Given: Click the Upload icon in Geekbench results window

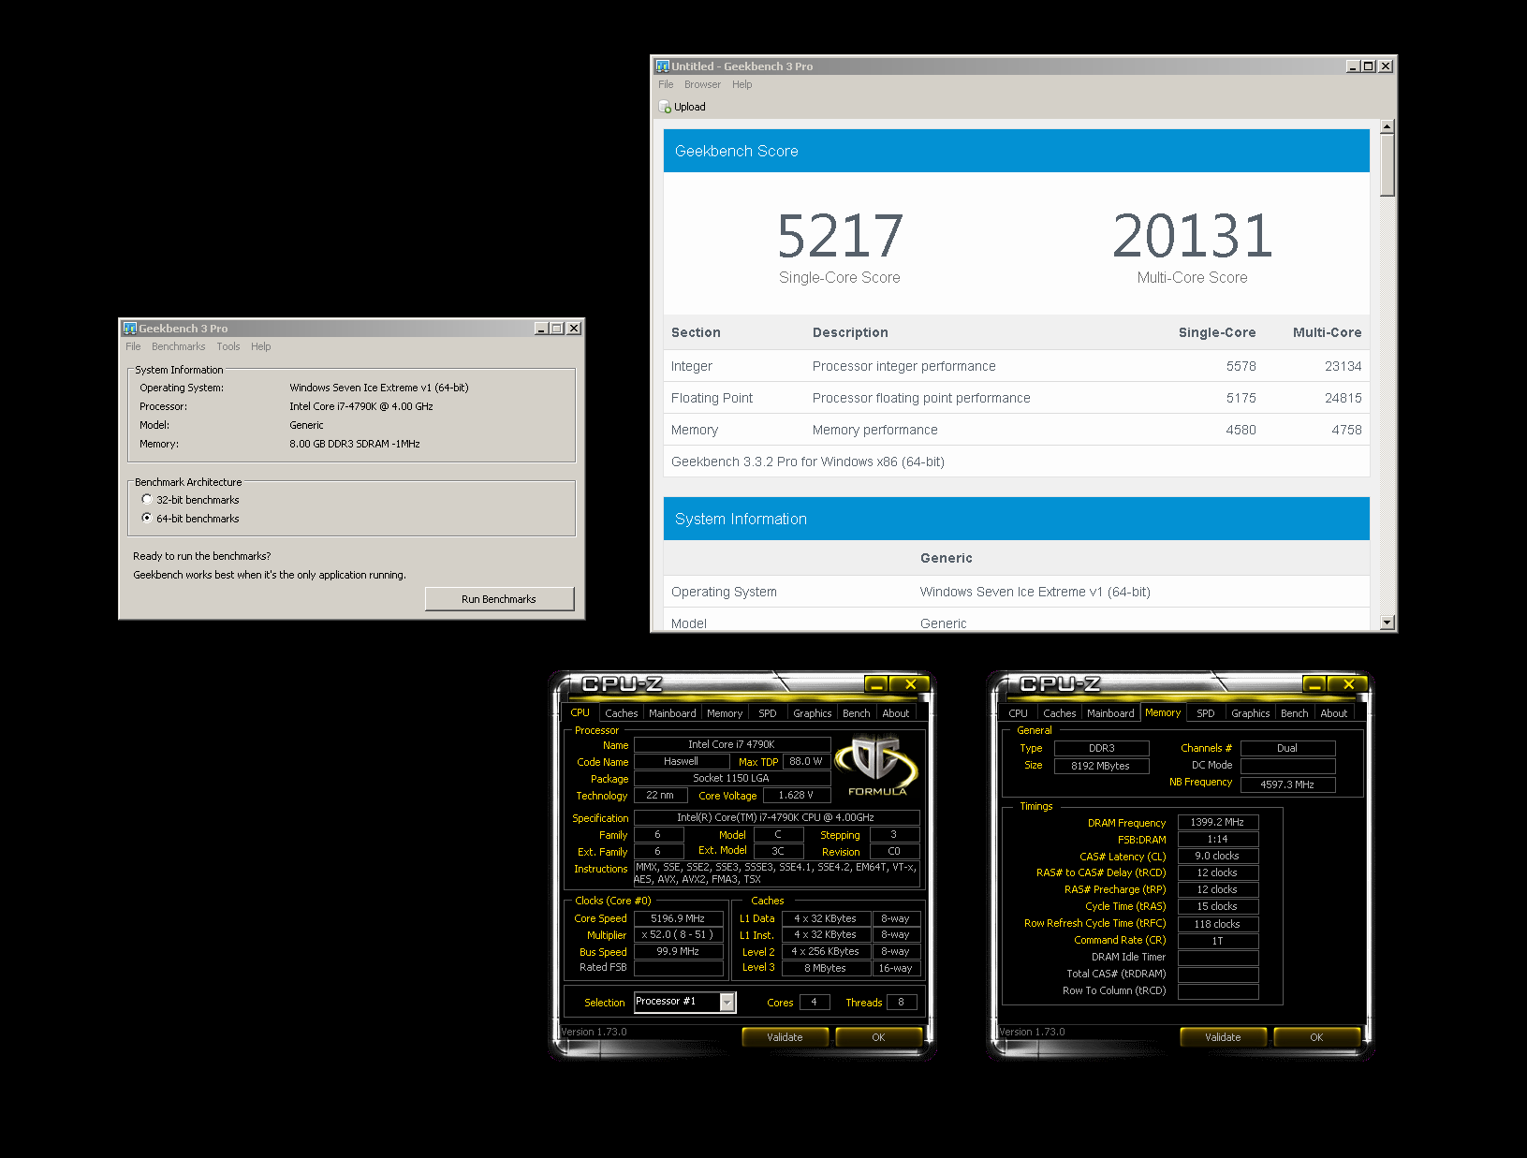Looking at the screenshot, I should pos(666,107).
